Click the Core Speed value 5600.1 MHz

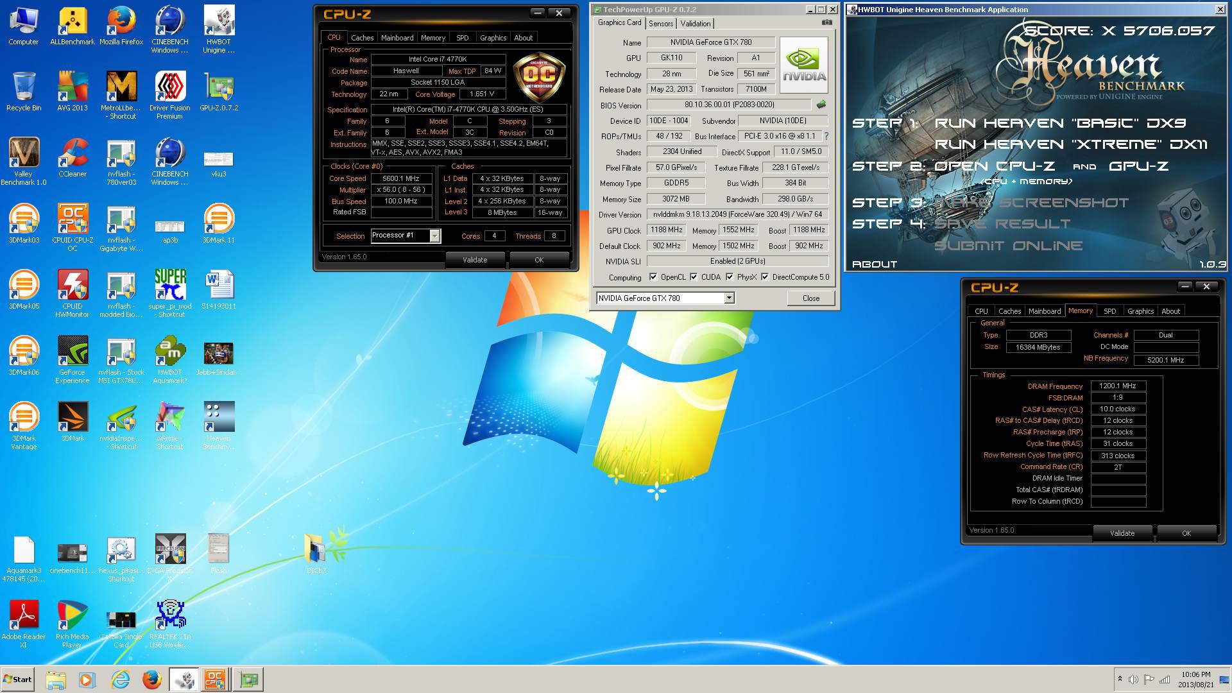(402, 178)
